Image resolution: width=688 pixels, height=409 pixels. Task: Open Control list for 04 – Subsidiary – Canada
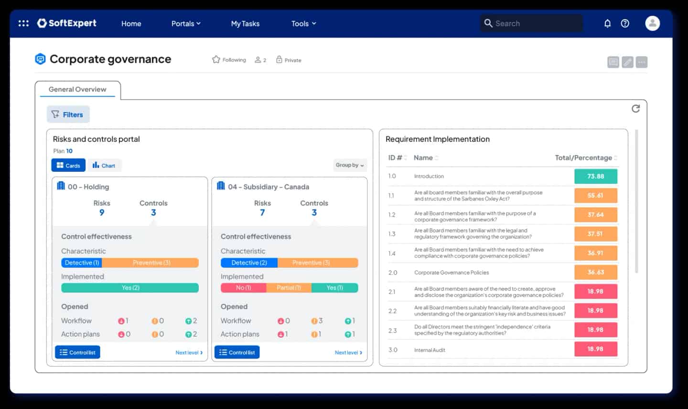(x=237, y=352)
